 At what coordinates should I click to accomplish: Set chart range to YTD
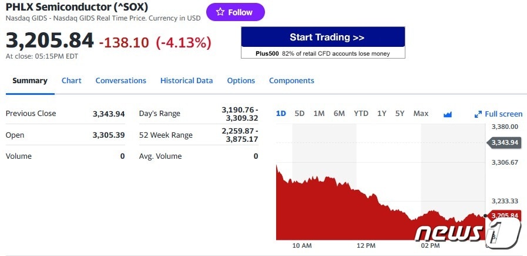point(361,114)
